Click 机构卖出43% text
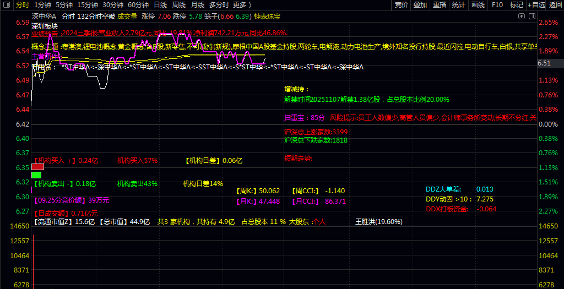564x289 pixels. pos(137,184)
